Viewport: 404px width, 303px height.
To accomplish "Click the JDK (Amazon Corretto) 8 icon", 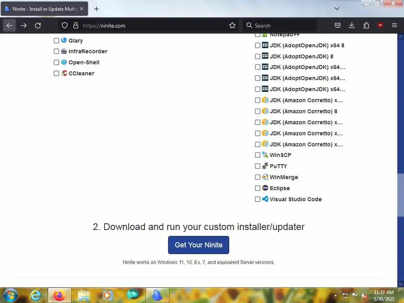I will [265, 111].
